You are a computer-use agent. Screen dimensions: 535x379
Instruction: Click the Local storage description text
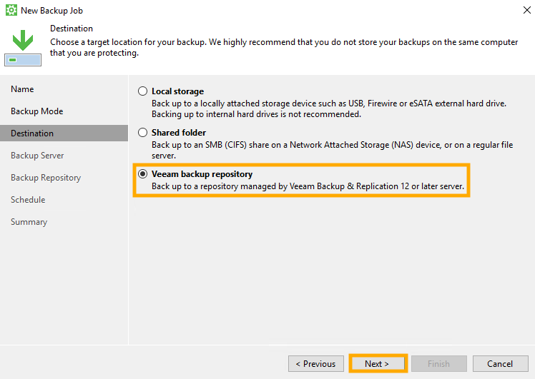(328, 108)
